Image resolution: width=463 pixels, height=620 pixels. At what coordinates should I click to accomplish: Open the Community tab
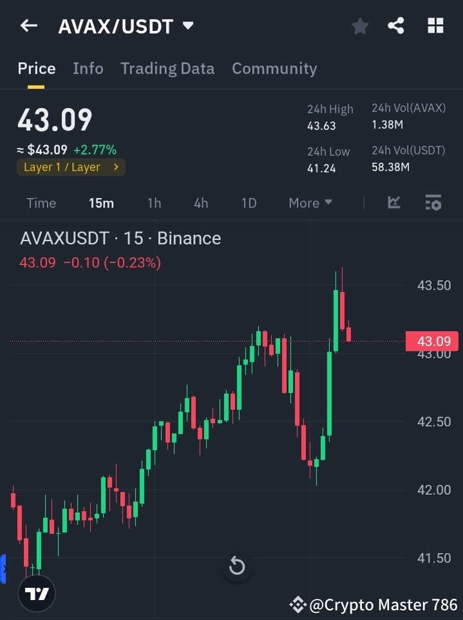pos(274,68)
